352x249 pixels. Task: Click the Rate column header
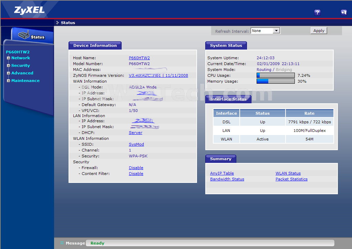[x=309, y=113]
